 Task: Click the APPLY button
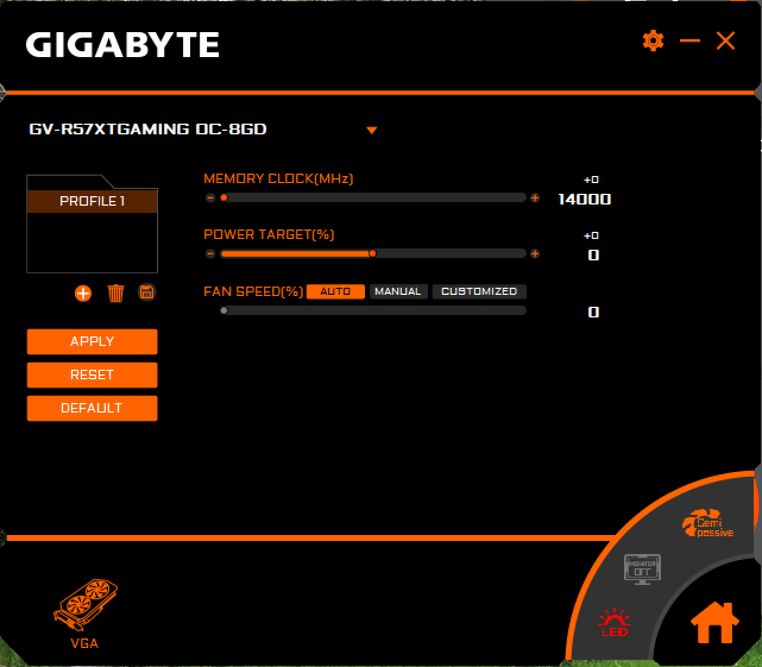[x=92, y=342]
